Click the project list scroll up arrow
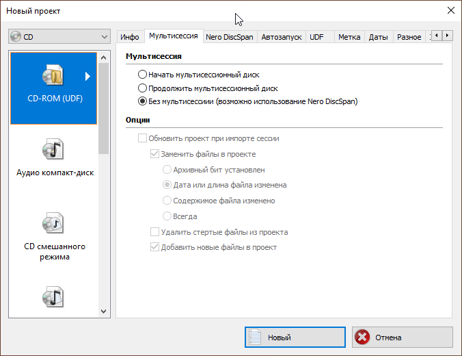 coord(103,58)
